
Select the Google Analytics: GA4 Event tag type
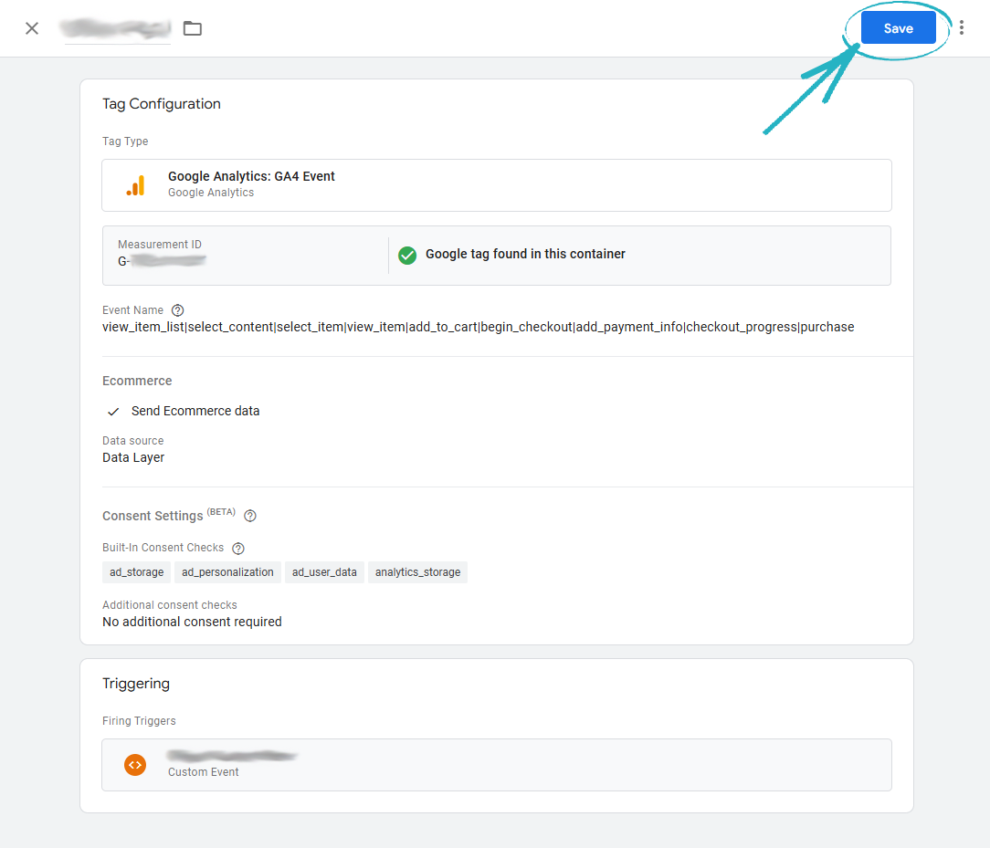[496, 185]
